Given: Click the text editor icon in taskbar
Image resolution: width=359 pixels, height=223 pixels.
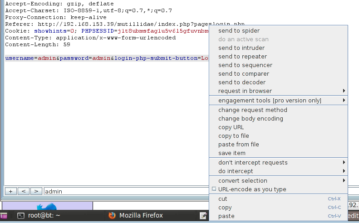Looking at the screenshot, I should click(x=204, y=216).
